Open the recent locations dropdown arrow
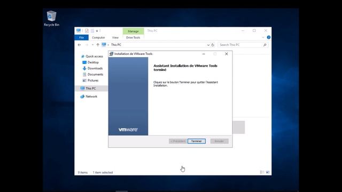The height and width of the screenshot is (192, 342). click(x=92, y=45)
